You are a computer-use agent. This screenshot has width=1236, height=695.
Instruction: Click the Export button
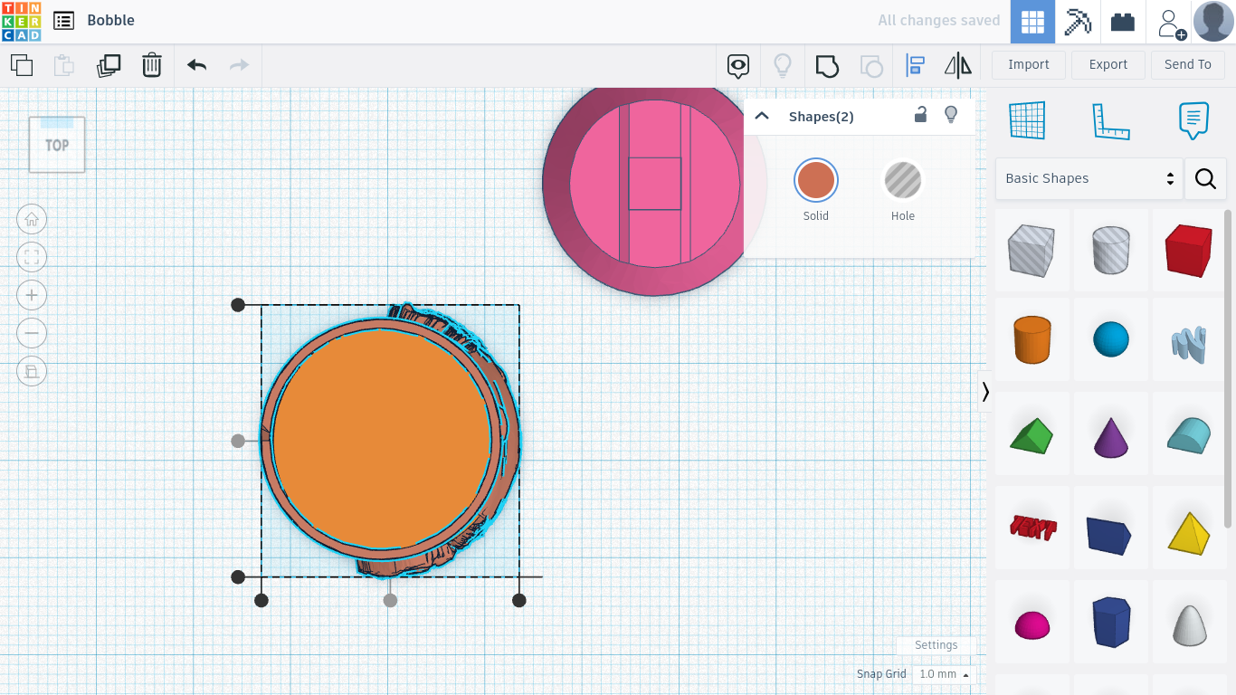(1108, 65)
